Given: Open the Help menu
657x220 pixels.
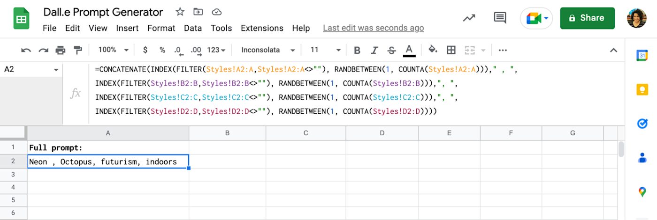Looking at the screenshot, I should click(301, 28).
